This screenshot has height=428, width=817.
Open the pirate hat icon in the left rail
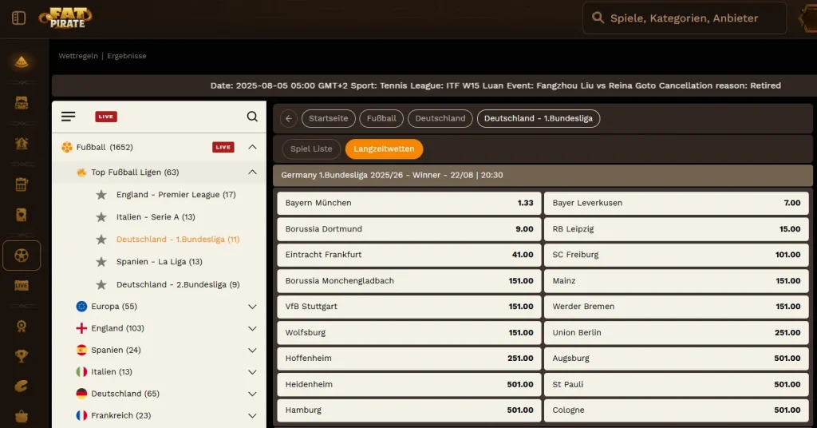coord(22,62)
